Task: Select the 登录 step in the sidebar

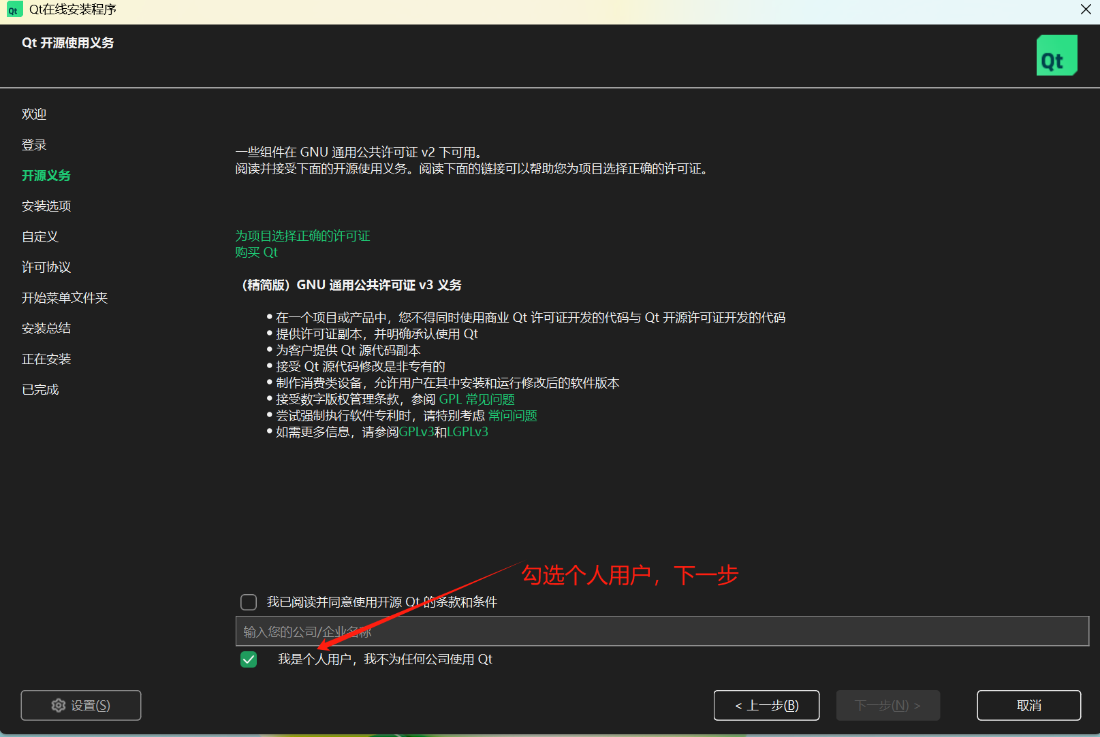Action: point(34,145)
